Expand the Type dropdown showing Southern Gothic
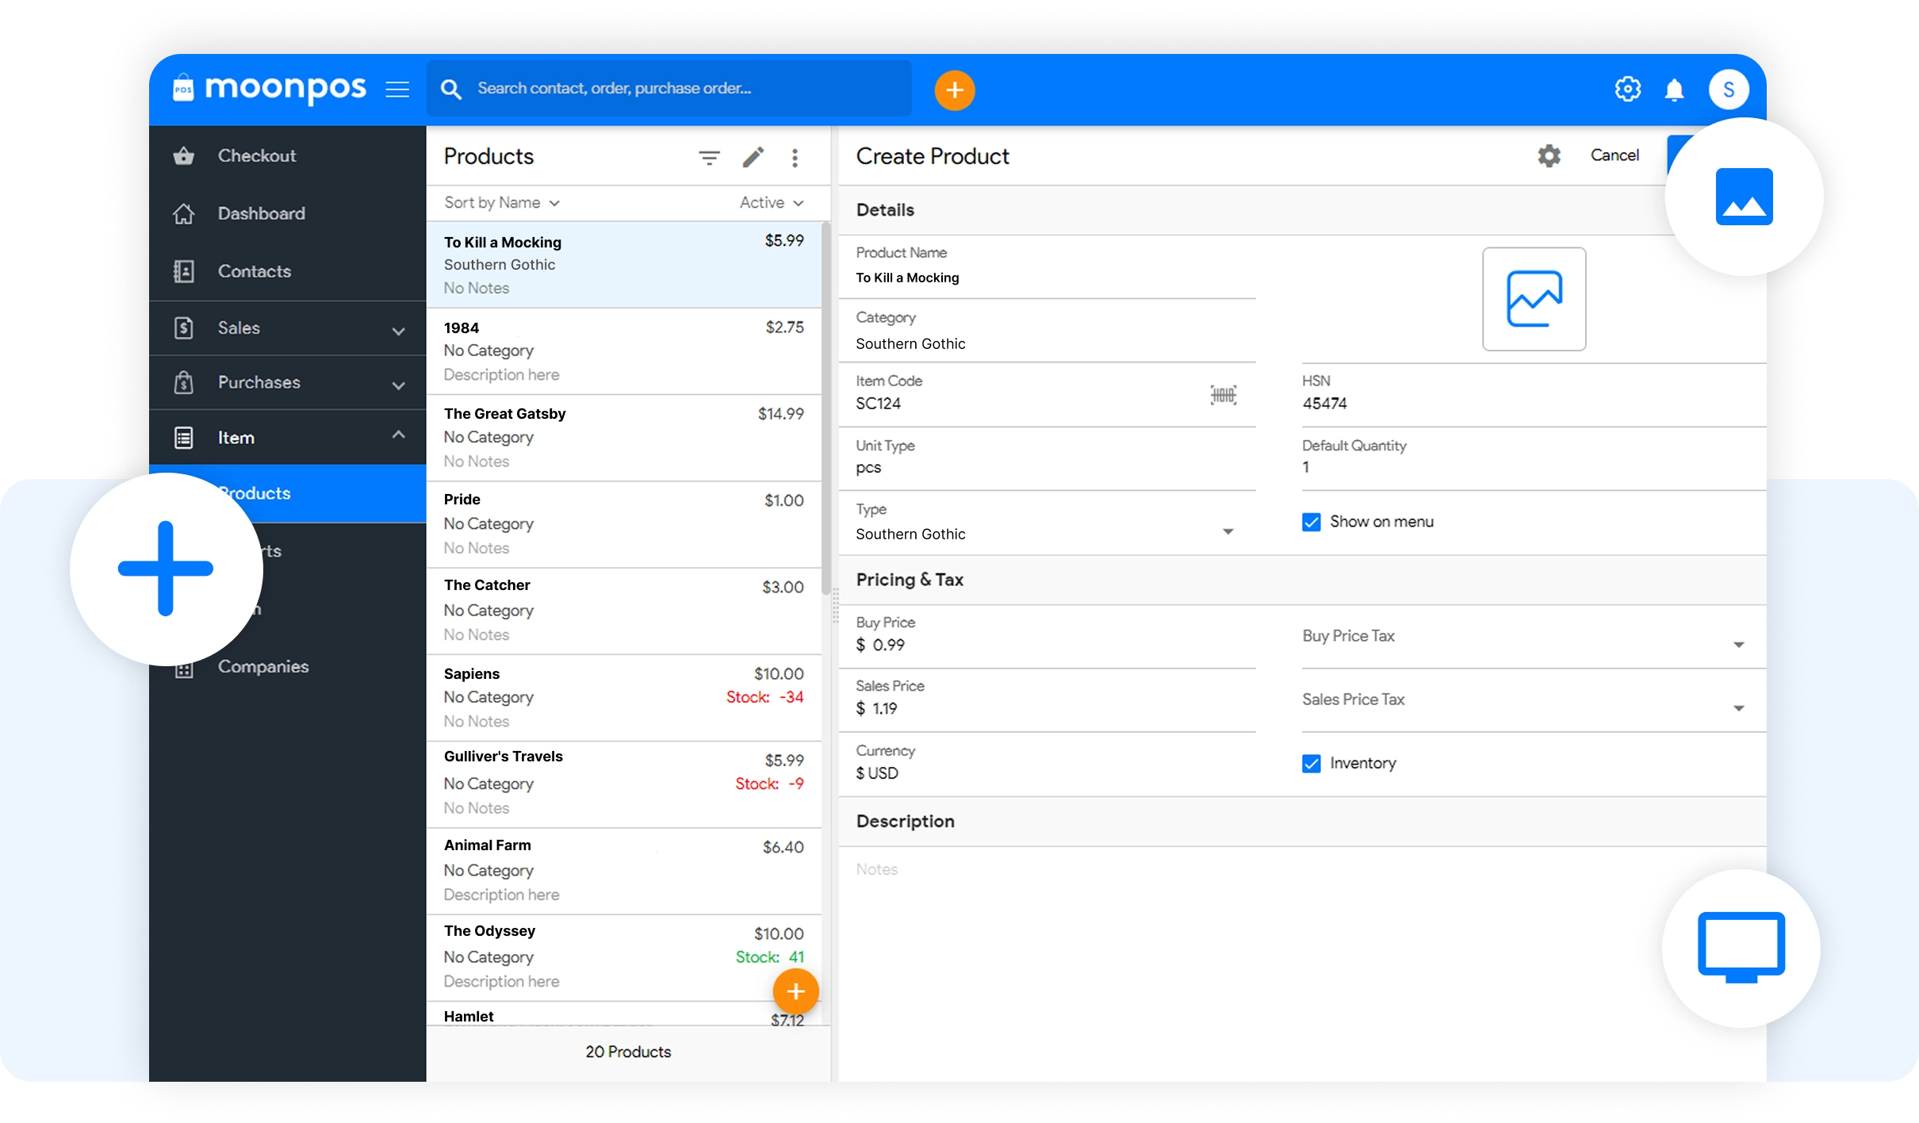1919x1123 pixels. pyautogui.click(x=1228, y=531)
